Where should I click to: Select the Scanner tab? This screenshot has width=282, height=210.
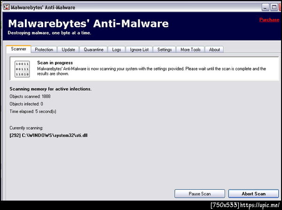pyautogui.click(x=18, y=49)
